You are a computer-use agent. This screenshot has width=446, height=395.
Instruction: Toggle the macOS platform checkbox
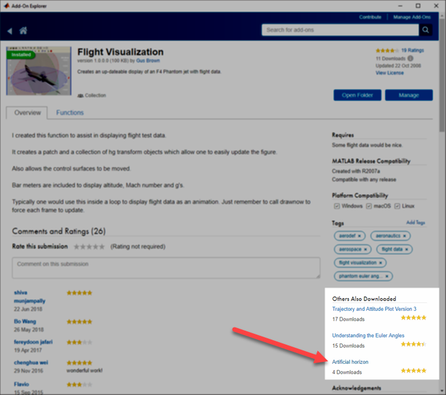tap(367, 206)
